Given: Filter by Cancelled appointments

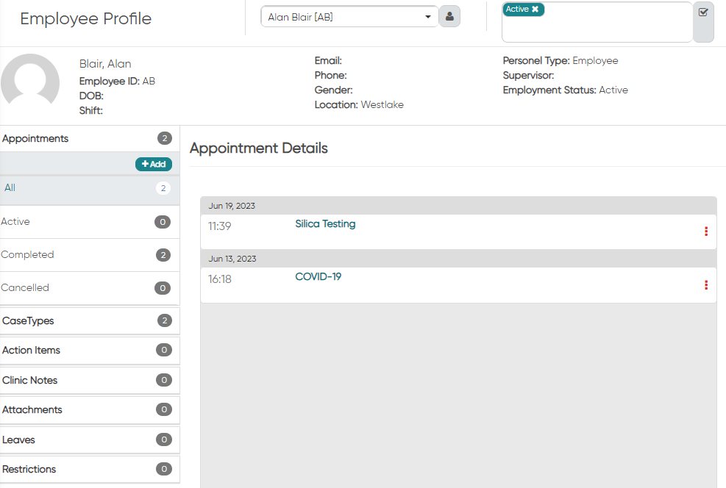Looking at the screenshot, I should tap(89, 287).
